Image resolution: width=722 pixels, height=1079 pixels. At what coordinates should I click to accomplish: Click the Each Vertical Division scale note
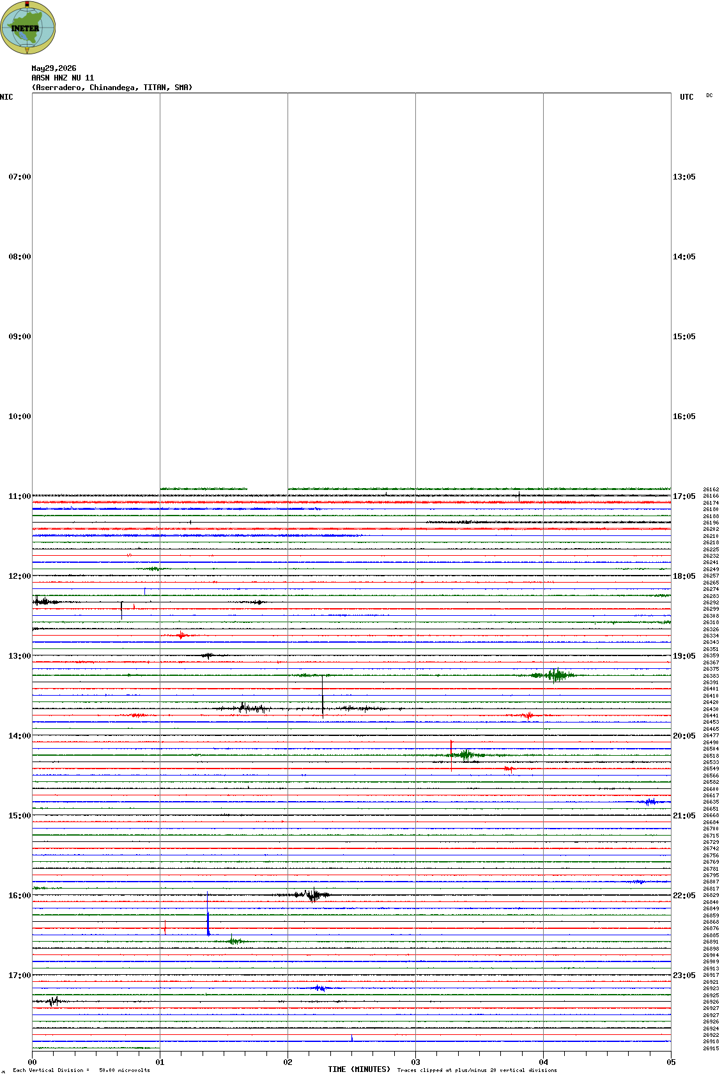coord(81,1070)
